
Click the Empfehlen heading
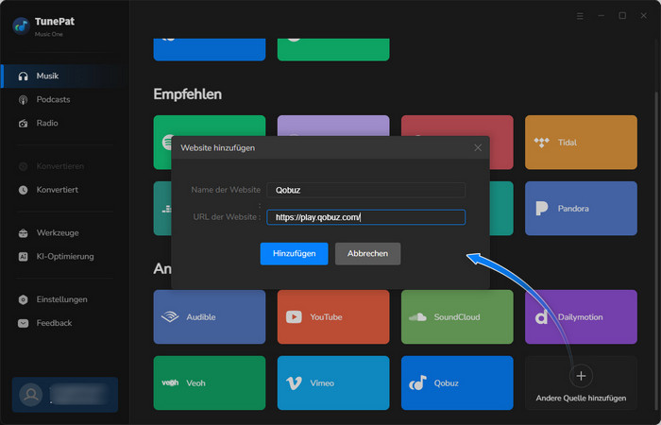coord(188,94)
